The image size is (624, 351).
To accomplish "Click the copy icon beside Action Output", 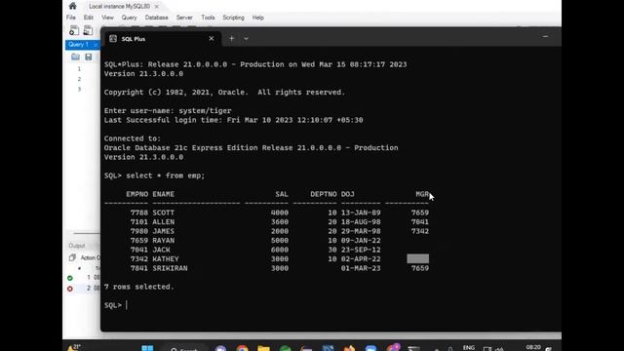I will point(72,257).
